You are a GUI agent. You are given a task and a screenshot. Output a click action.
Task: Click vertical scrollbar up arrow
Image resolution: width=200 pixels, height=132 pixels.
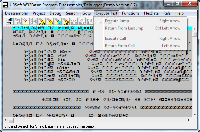coord(195,29)
